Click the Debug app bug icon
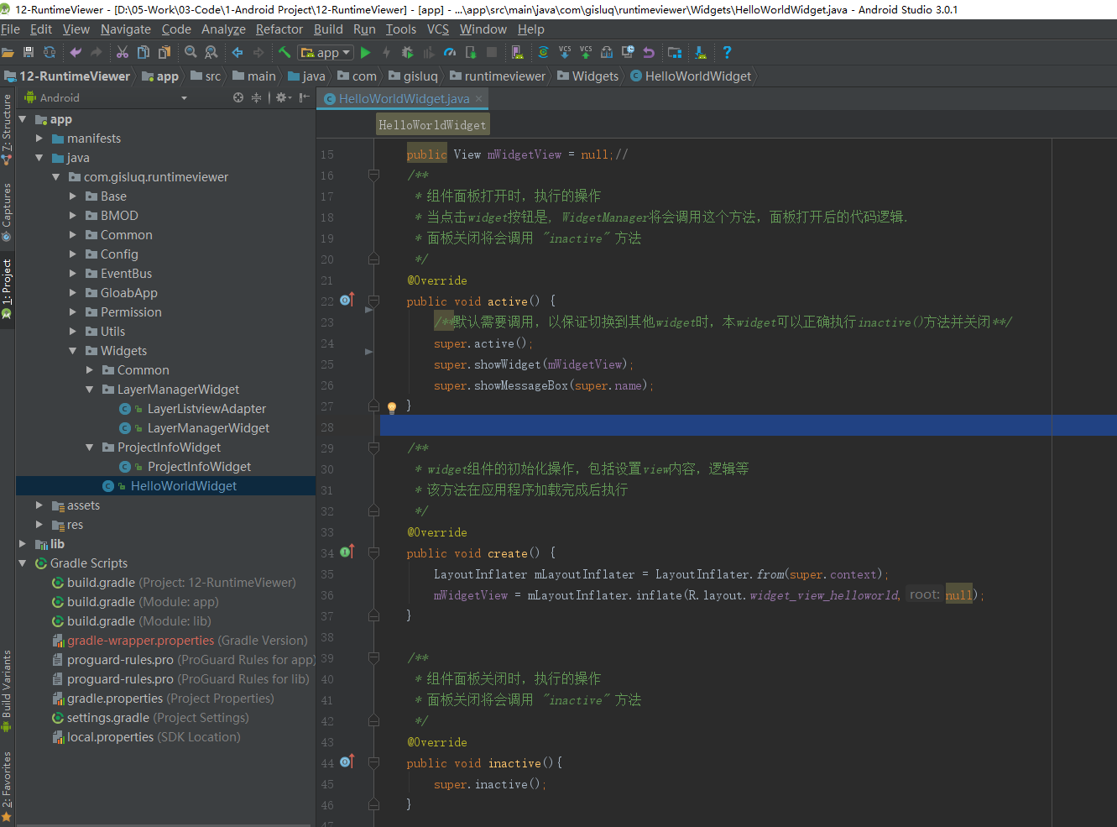Screen dimensions: 1117x827 (x=408, y=52)
